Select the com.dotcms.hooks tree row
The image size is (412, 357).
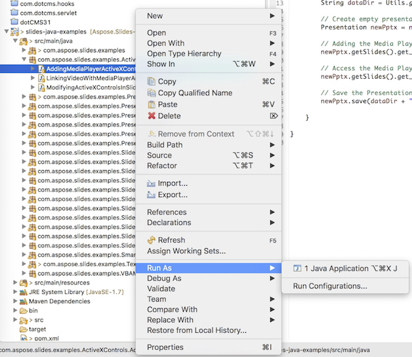click(x=68, y=4)
